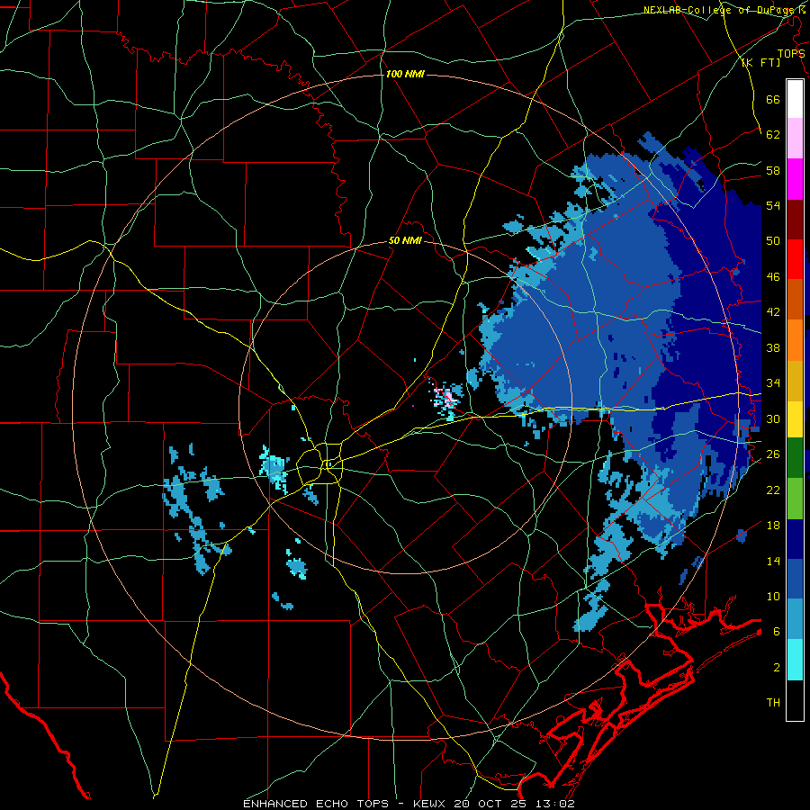Click the '50' legend scale number
The image size is (810, 810).
click(773, 241)
